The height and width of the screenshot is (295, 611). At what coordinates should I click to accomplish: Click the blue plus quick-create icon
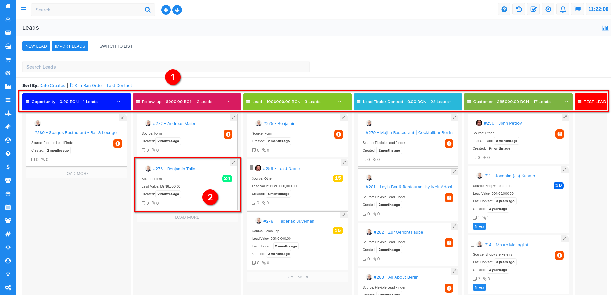(166, 10)
